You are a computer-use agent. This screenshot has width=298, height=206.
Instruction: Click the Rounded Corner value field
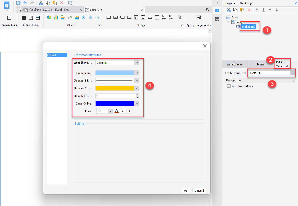click(116, 96)
